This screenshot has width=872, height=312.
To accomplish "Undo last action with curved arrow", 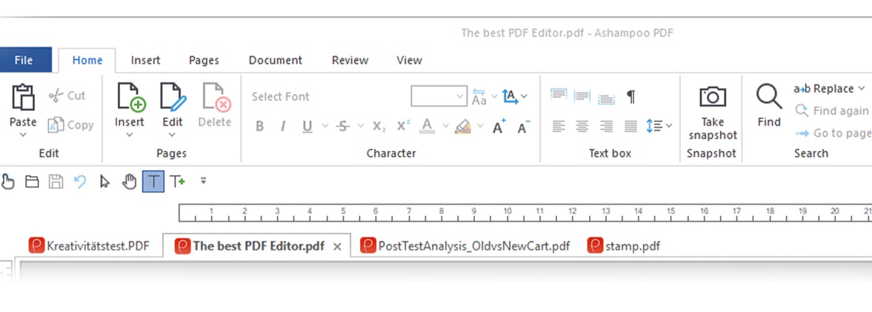I will click(x=80, y=182).
